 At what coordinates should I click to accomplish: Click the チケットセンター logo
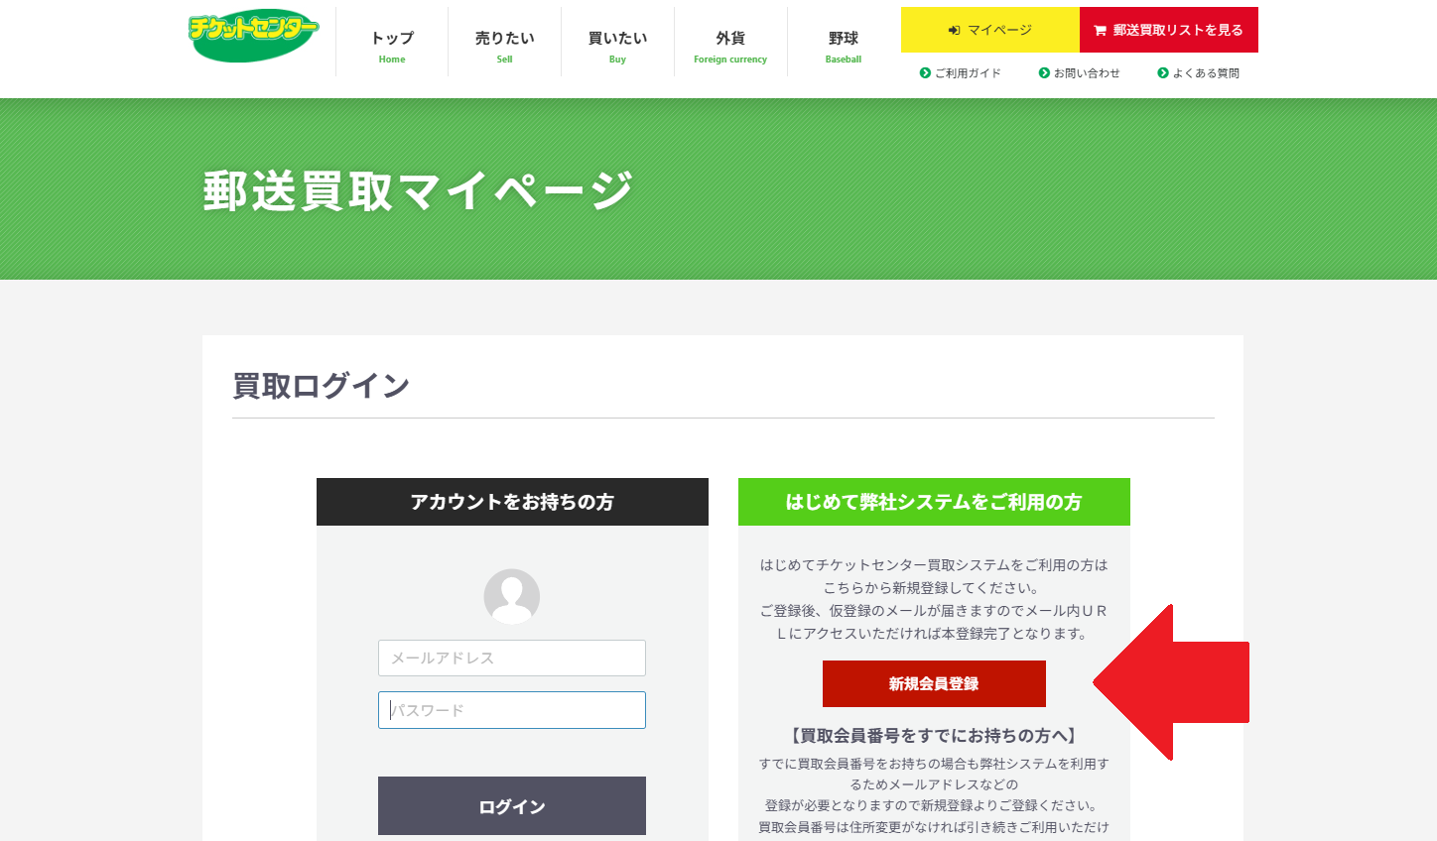(253, 36)
